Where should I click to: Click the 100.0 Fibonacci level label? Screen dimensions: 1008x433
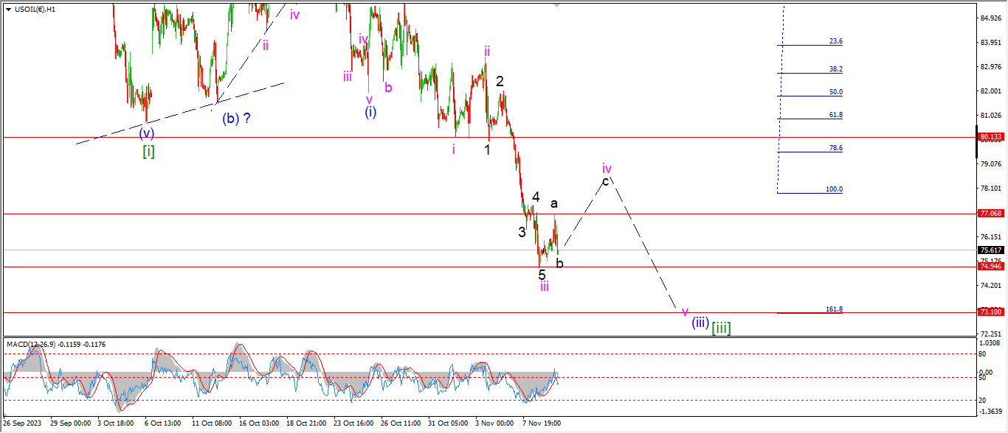click(834, 189)
